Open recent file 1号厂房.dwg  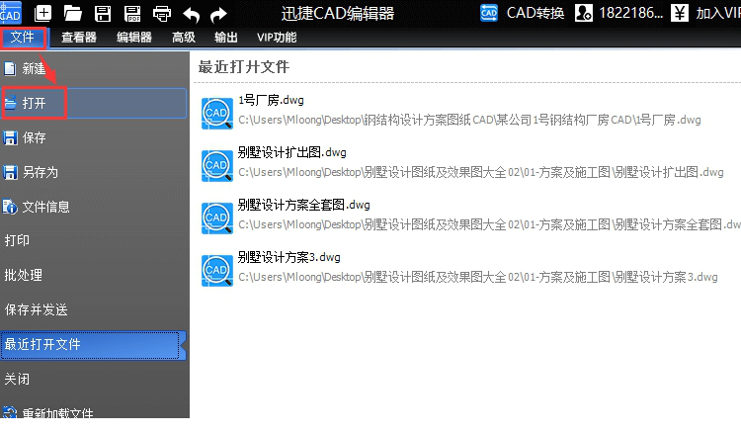271,100
